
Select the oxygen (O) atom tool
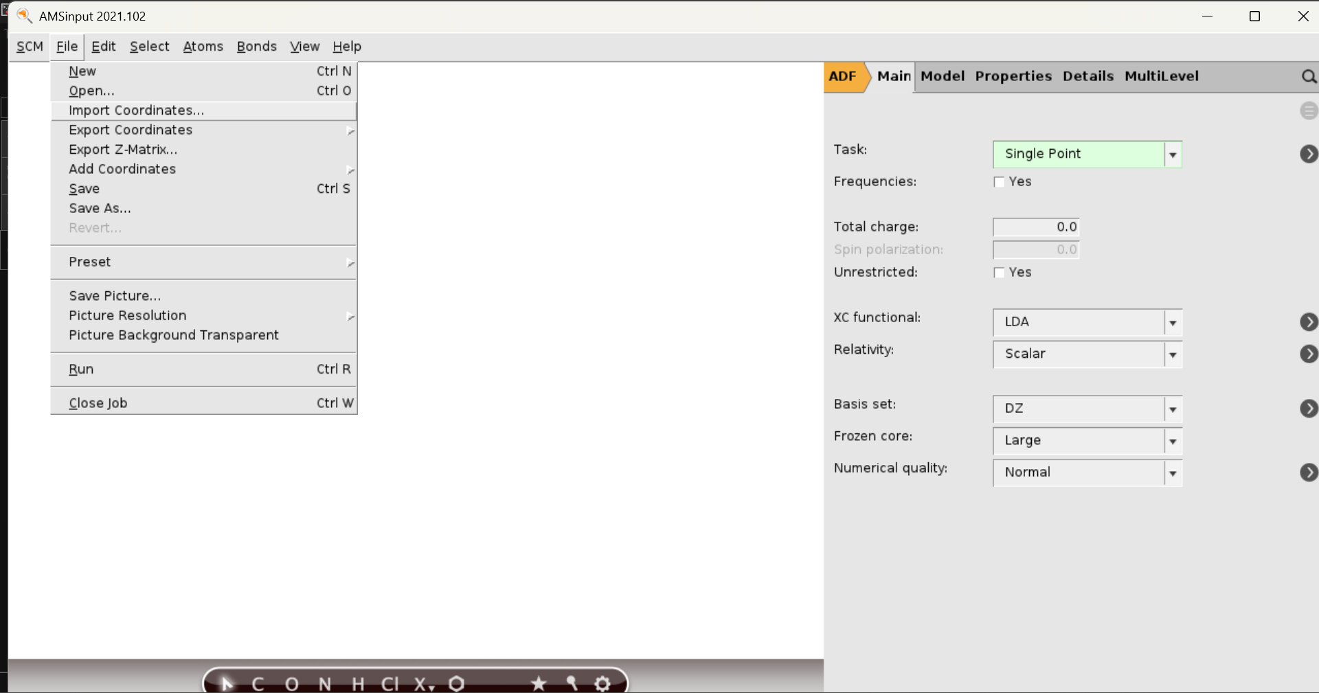point(291,684)
